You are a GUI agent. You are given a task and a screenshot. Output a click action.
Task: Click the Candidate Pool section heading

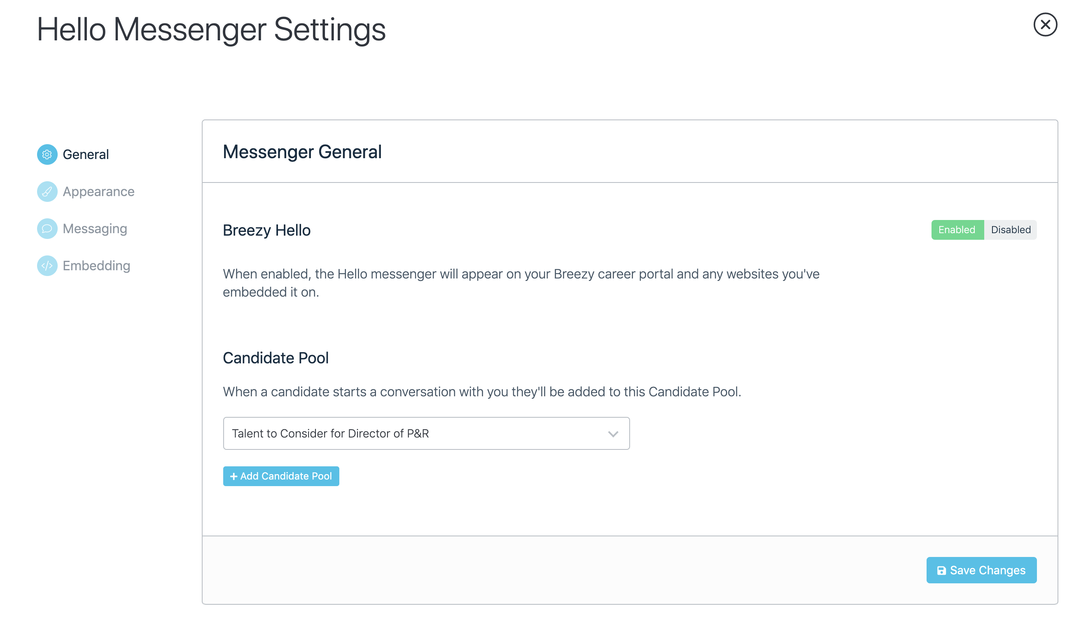pos(276,358)
